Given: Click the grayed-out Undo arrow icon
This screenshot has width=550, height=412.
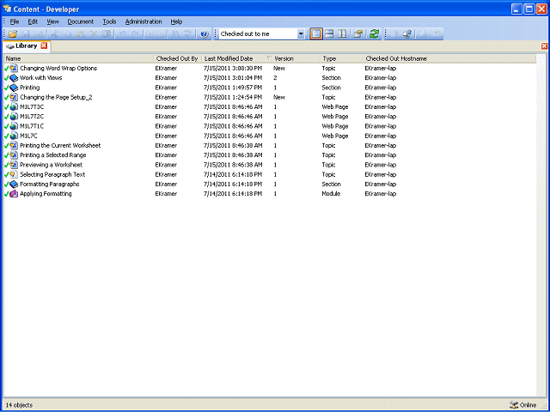Looking at the screenshot, I should pyautogui.click(x=122, y=34).
